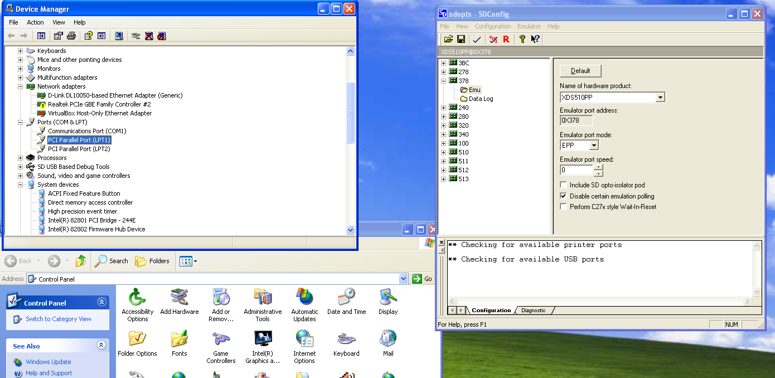This screenshot has height=378, width=775.
Task: Open the Action menu in Device Manager
Action: click(35, 22)
